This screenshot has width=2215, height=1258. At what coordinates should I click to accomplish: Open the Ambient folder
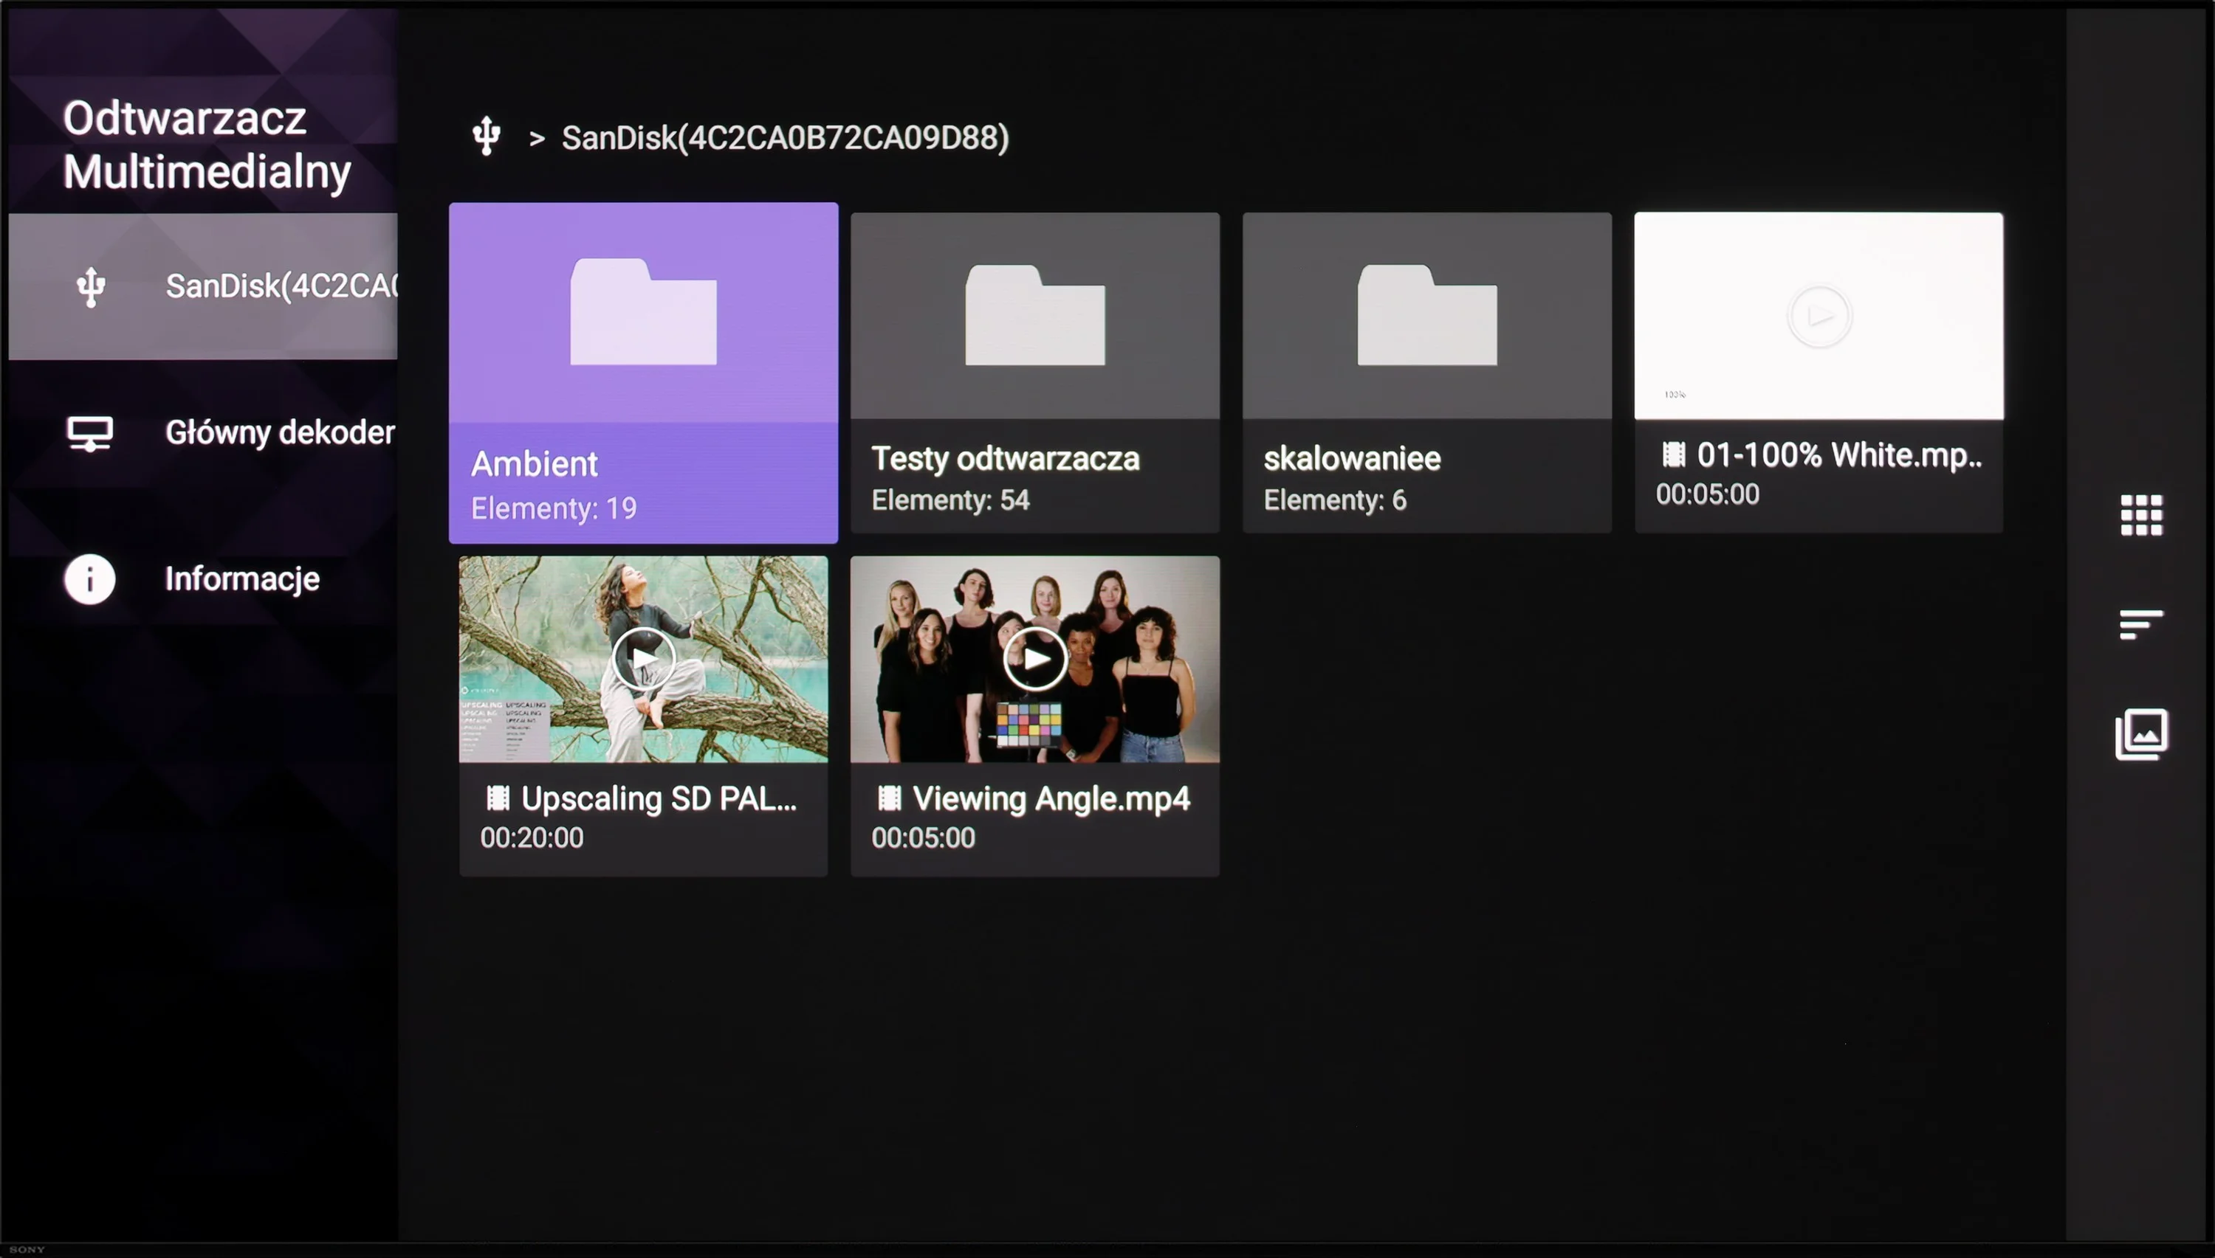[x=643, y=373]
